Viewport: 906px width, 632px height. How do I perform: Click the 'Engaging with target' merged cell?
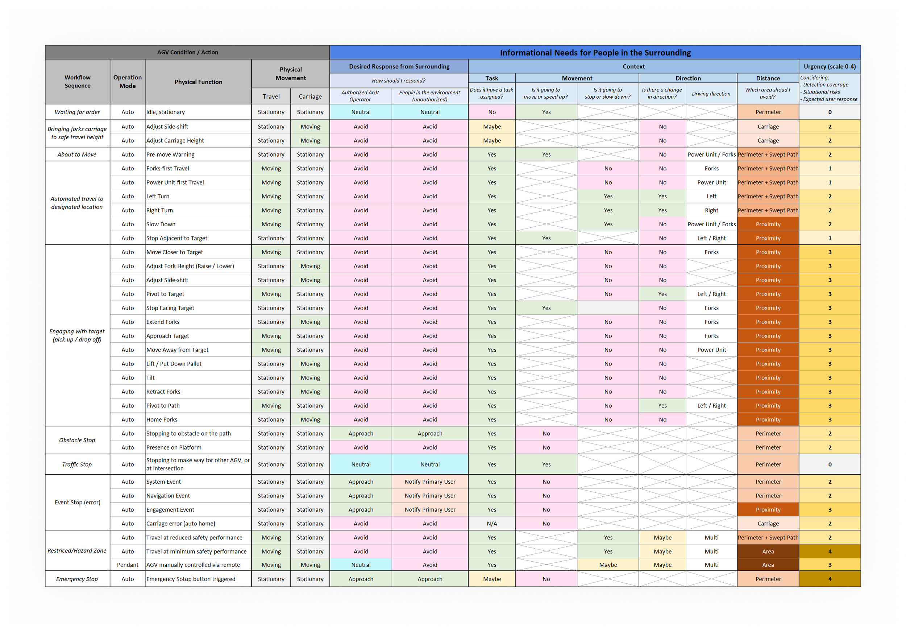pos(77,335)
